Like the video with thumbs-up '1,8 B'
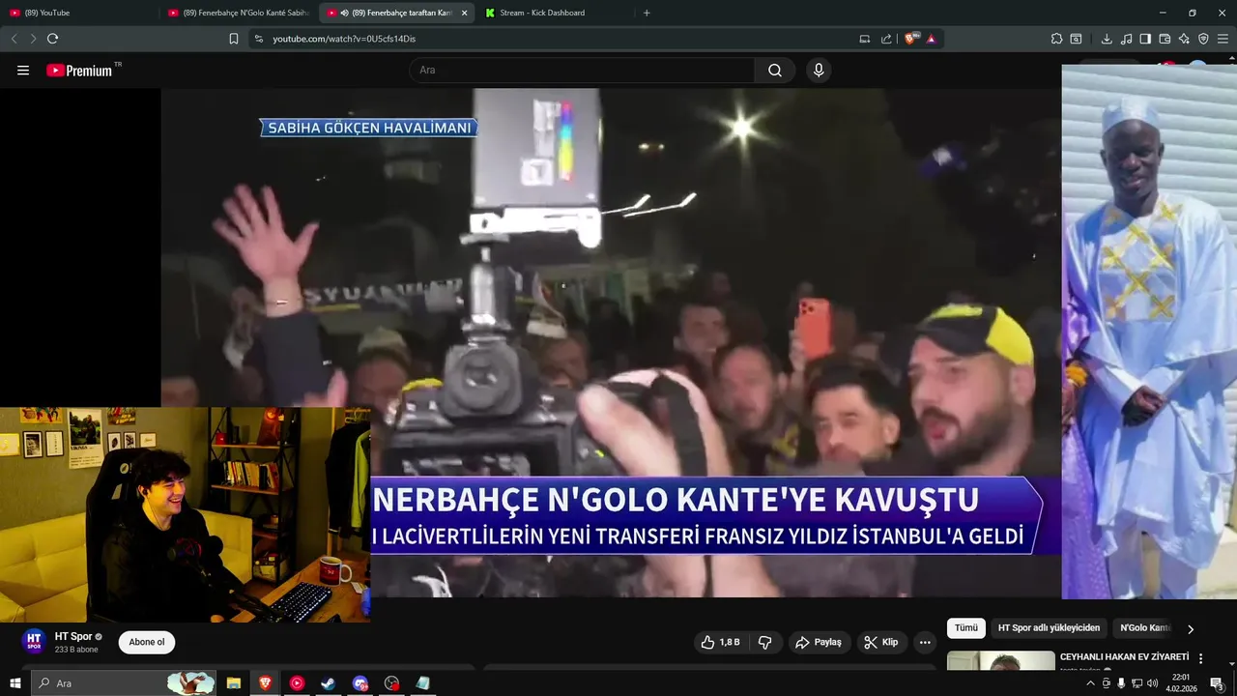 point(721,642)
